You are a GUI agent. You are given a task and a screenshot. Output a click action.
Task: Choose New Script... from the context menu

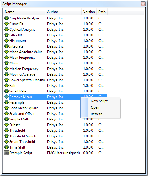pyautogui.click(x=101, y=101)
